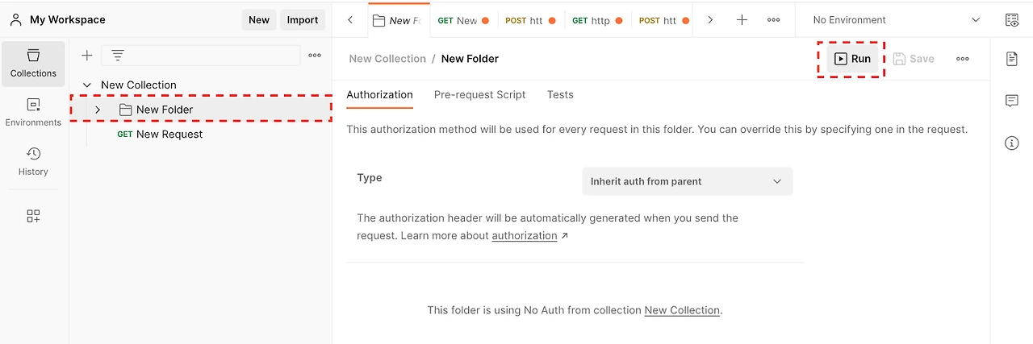Open the documentation icon in right sidebar
Image resolution: width=1033 pixels, height=344 pixels.
[1011, 59]
